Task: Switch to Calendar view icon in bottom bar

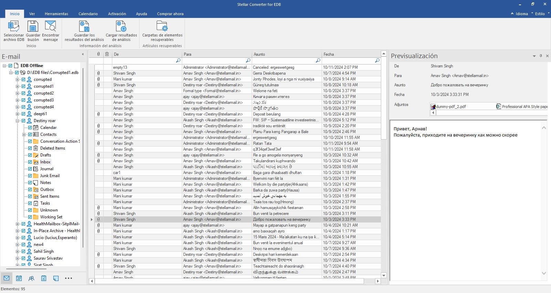Action: (19, 278)
